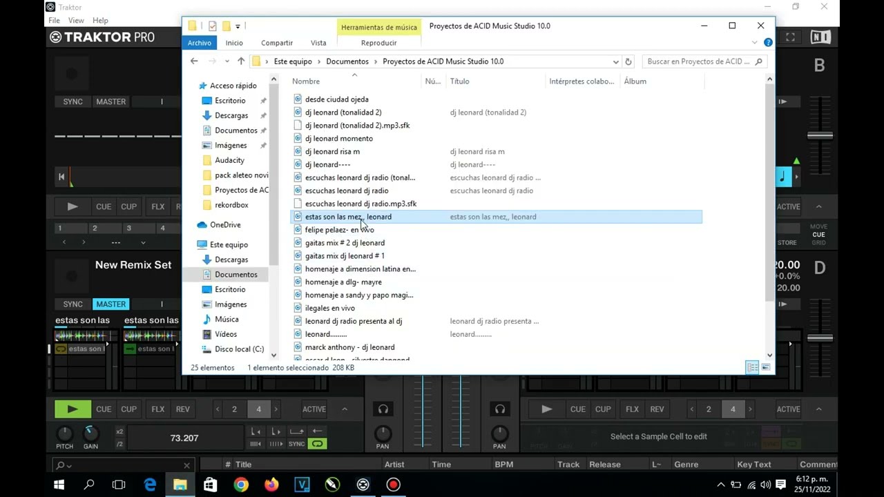884x497 pixels.
Task: Open the Microsoft Store taskbar icon
Action: pos(210,485)
